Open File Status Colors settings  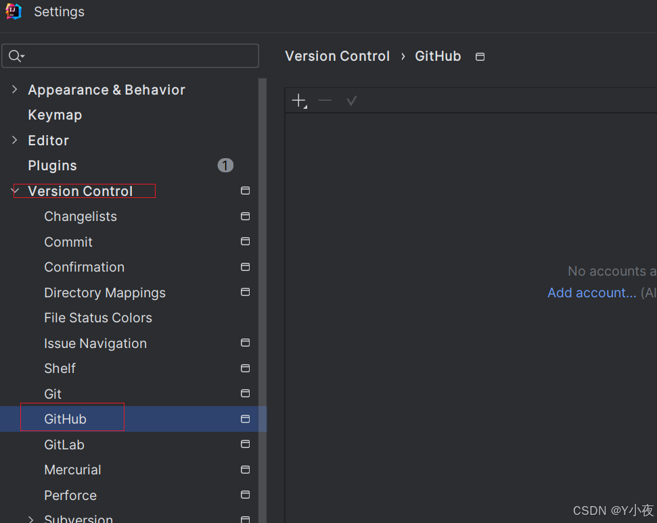click(x=98, y=318)
